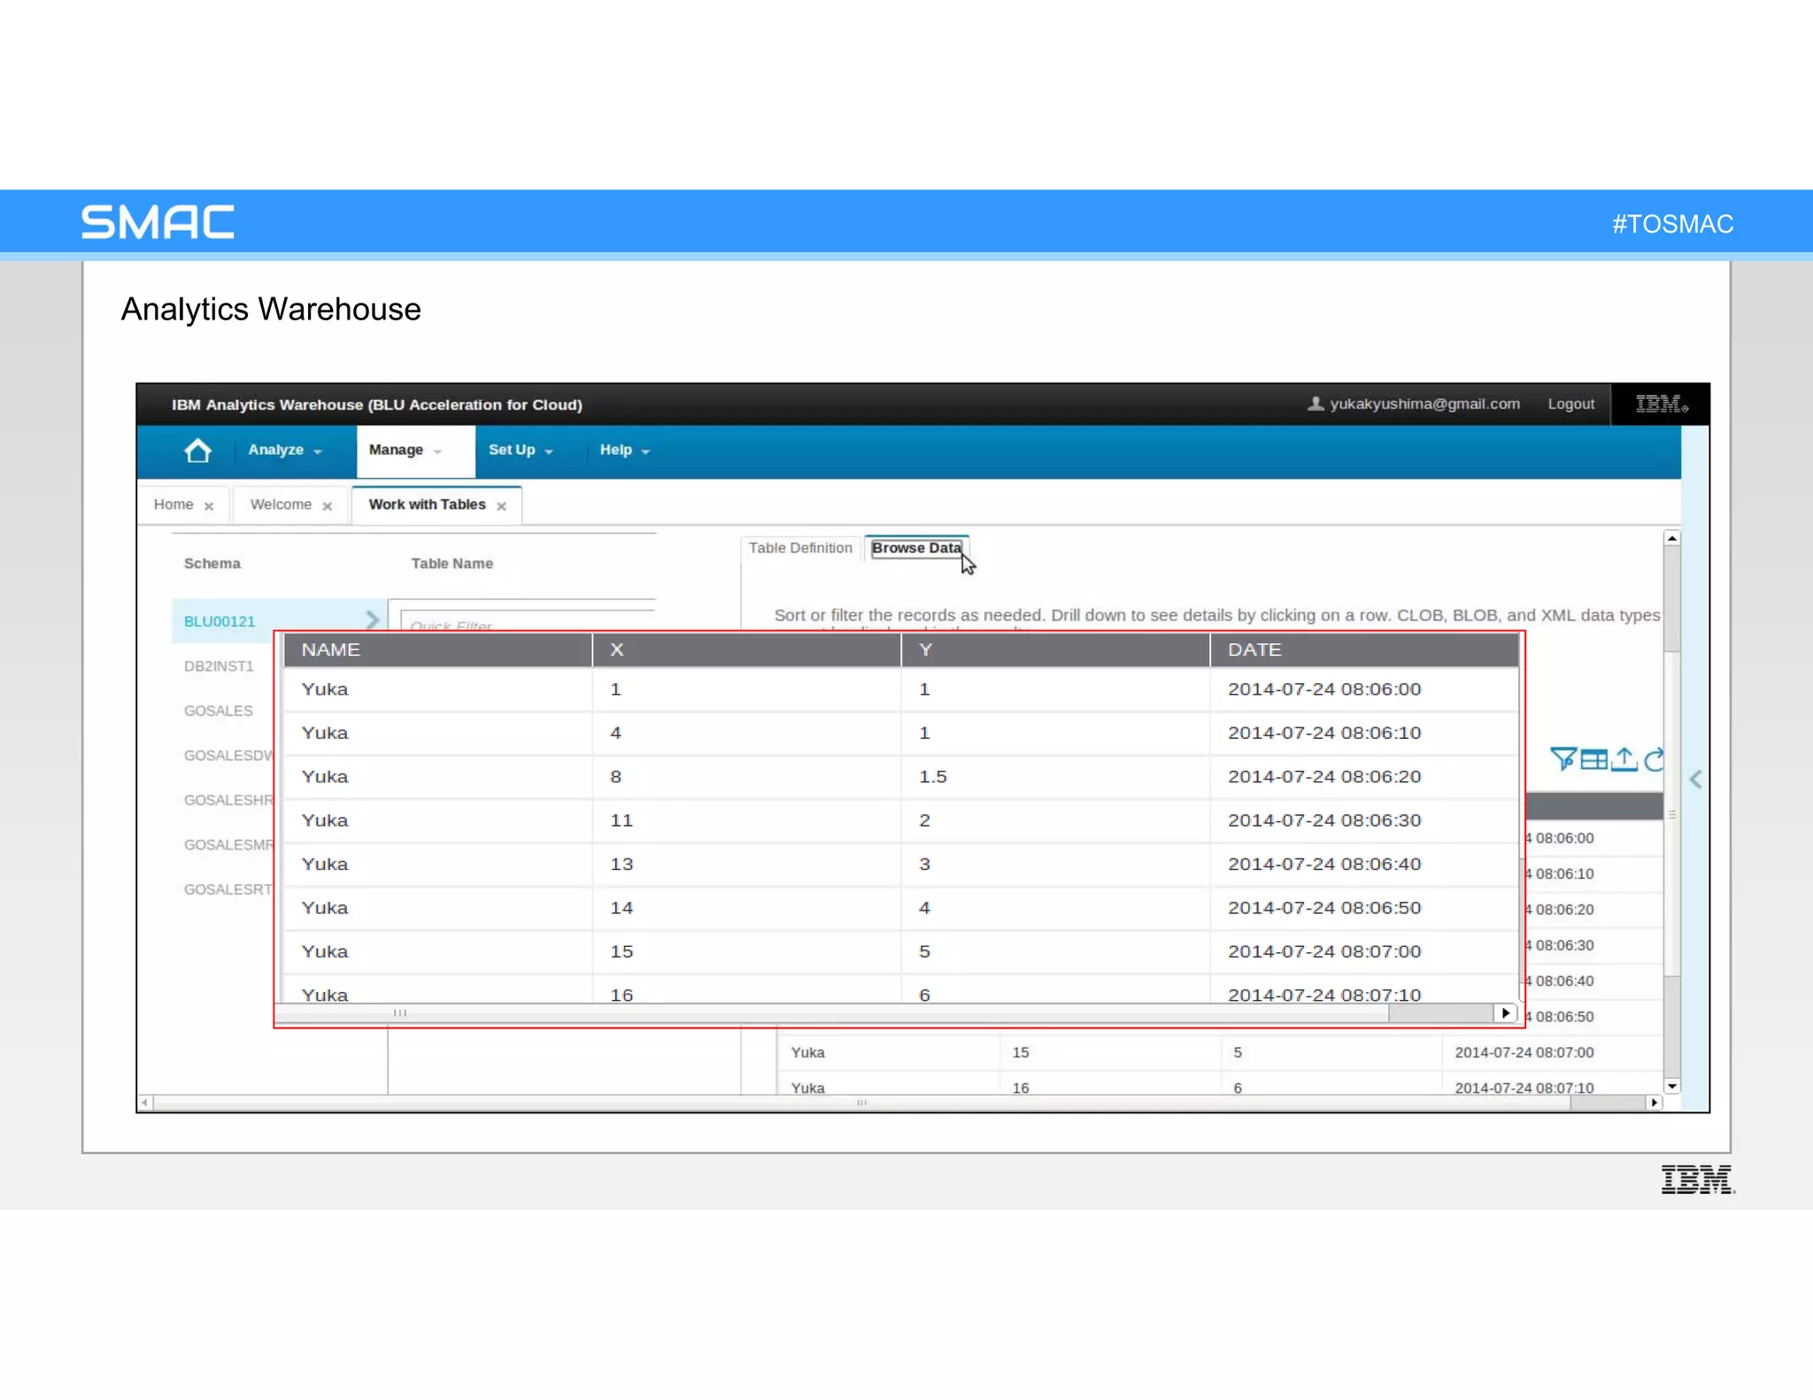Select the Work with Tables tab
This screenshot has width=1813, height=1400.
[427, 504]
